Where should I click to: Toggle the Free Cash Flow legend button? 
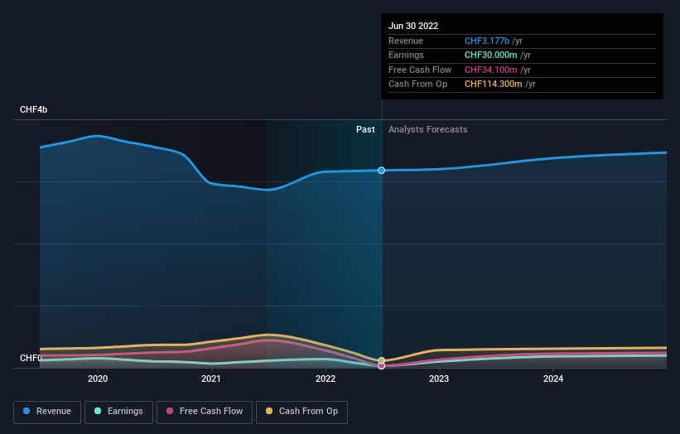point(205,412)
